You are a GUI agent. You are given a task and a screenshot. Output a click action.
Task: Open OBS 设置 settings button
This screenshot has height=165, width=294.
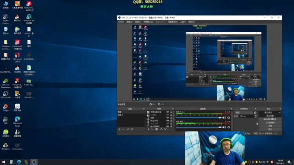pos(270,126)
